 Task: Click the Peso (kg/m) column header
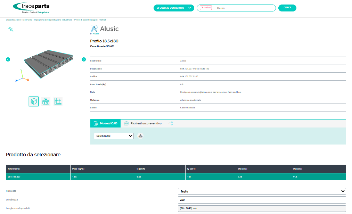pos(103,169)
